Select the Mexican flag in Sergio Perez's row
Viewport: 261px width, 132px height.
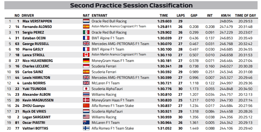[86, 32]
